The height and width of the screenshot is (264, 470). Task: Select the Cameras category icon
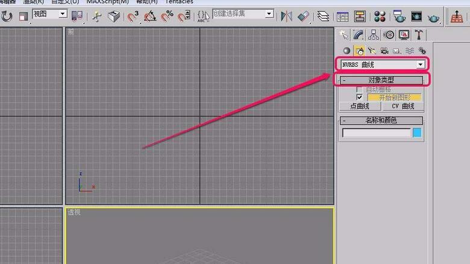[x=384, y=51]
